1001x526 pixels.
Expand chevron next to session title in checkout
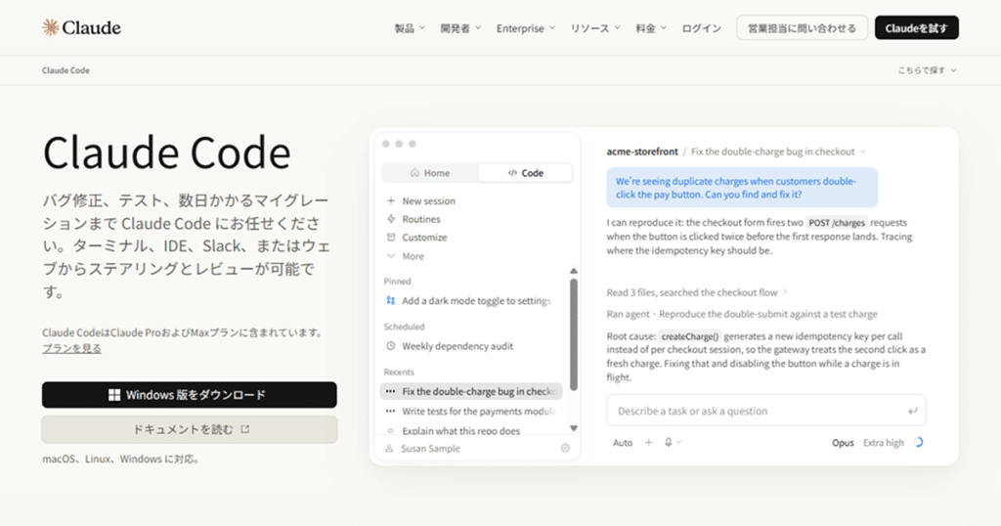pyautogui.click(x=863, y=152)
